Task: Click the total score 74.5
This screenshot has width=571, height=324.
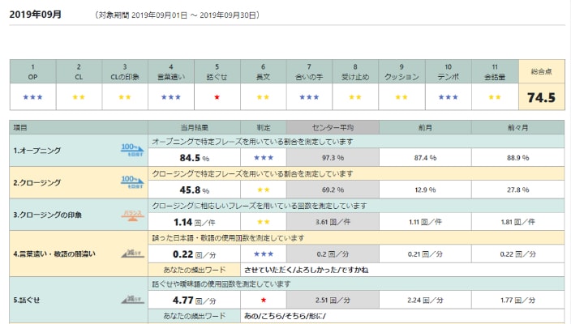Action: click(542, 97)
